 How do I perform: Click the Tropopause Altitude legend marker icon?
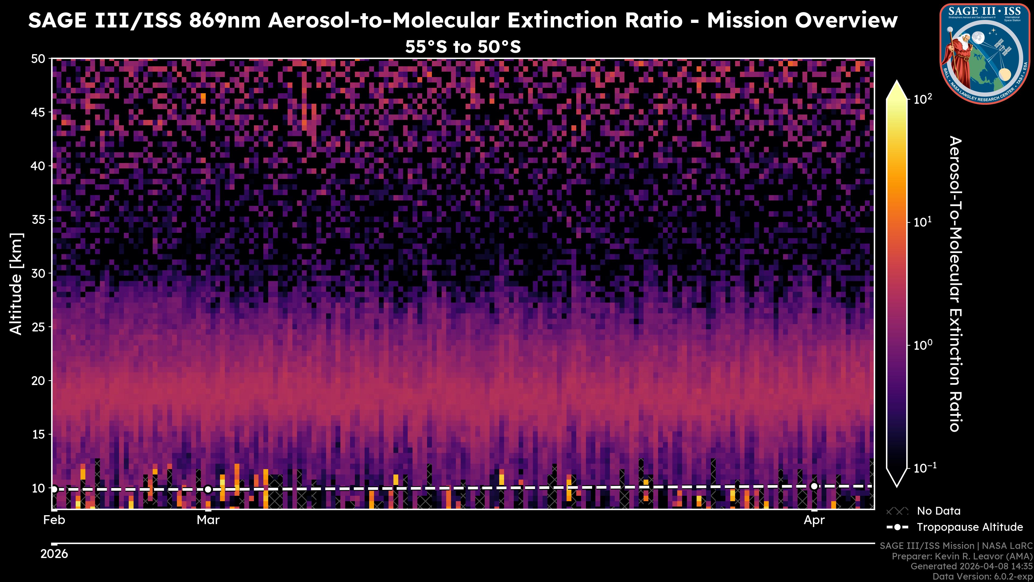(897, 527)
